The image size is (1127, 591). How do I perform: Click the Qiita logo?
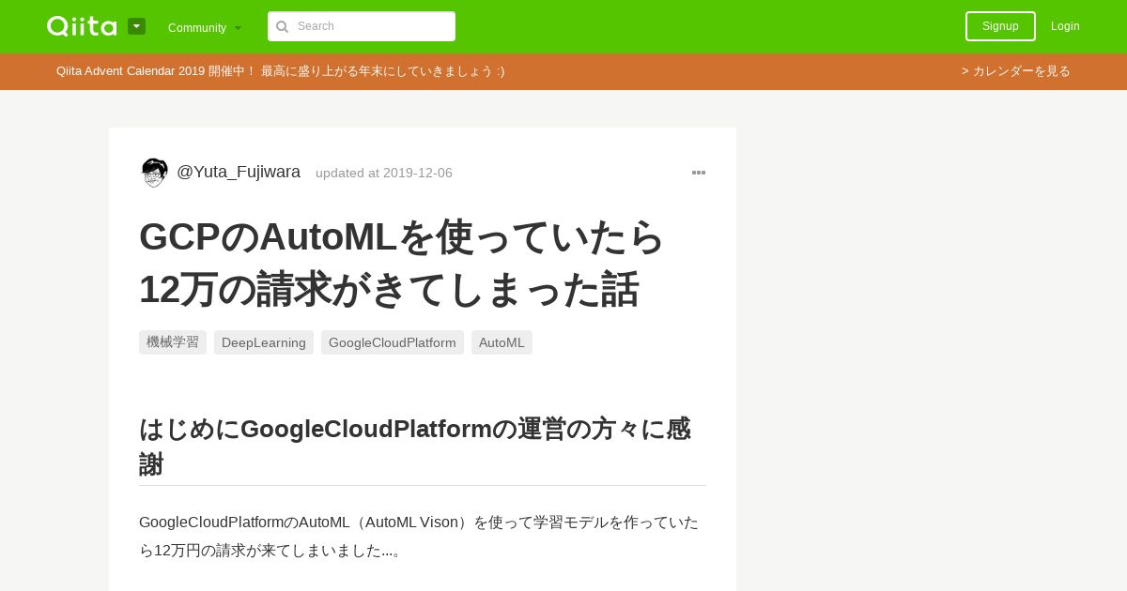[82, 26]
